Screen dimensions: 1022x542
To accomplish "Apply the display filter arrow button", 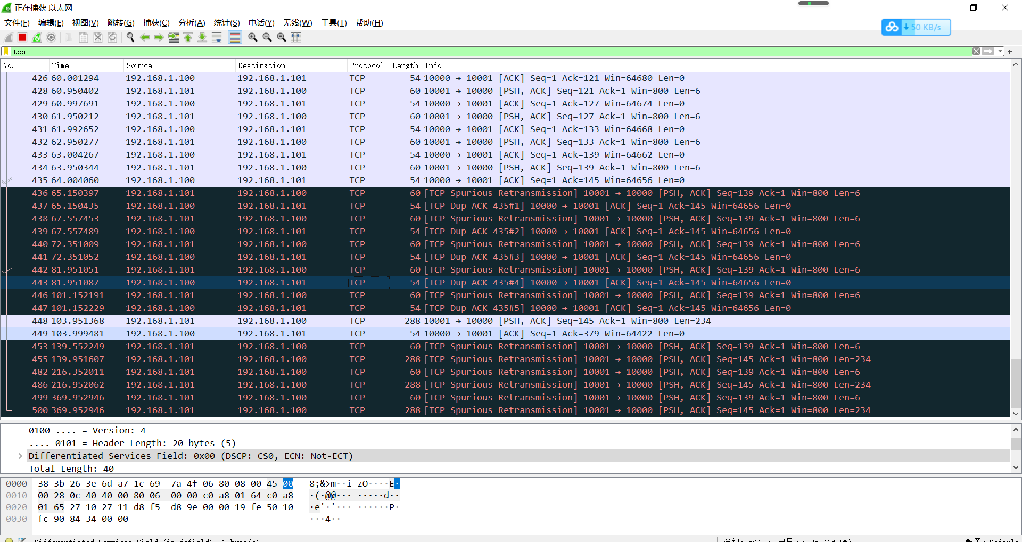I will pyautogui.click(x=988, y=52).
